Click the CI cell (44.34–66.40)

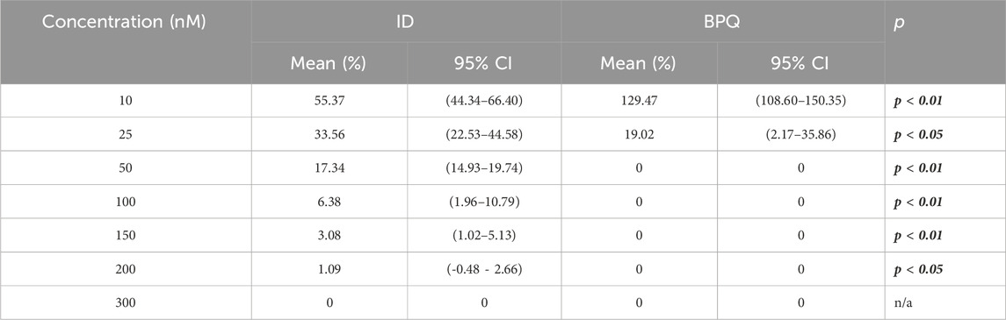pyautogui.click(x=484, y=101)
